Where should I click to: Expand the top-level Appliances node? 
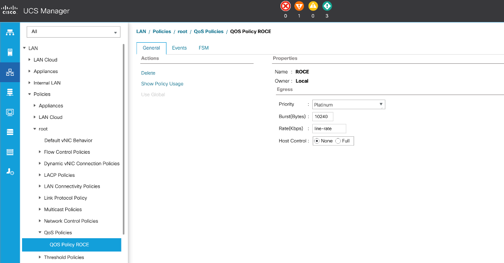[29, 71]
